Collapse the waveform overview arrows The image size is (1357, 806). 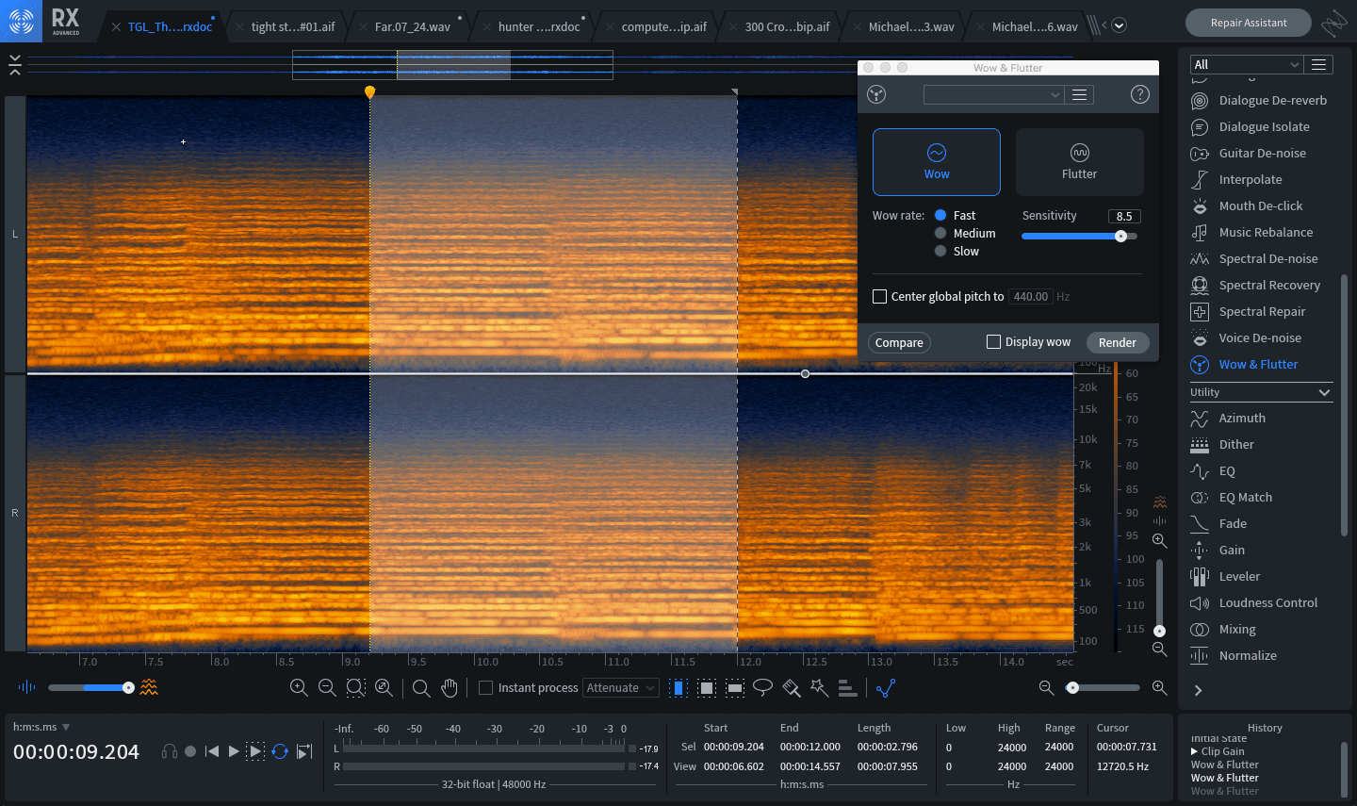click(x=14, y=64)
